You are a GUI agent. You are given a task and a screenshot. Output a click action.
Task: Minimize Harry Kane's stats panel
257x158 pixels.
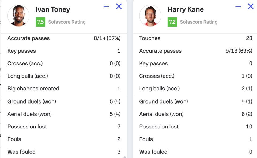(x=238, y=6)
